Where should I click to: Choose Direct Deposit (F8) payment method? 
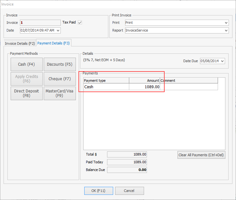[26, 93]
